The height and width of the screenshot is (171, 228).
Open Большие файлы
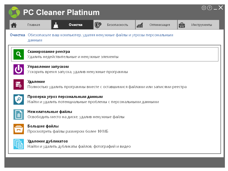[x=115, y=129]
